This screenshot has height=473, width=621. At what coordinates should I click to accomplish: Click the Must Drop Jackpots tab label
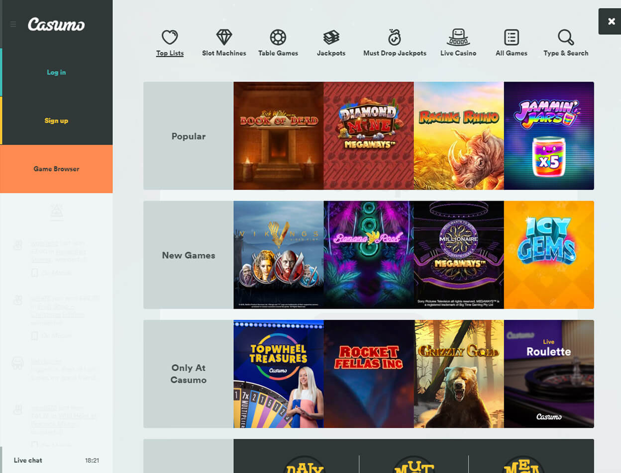[395, 53]
